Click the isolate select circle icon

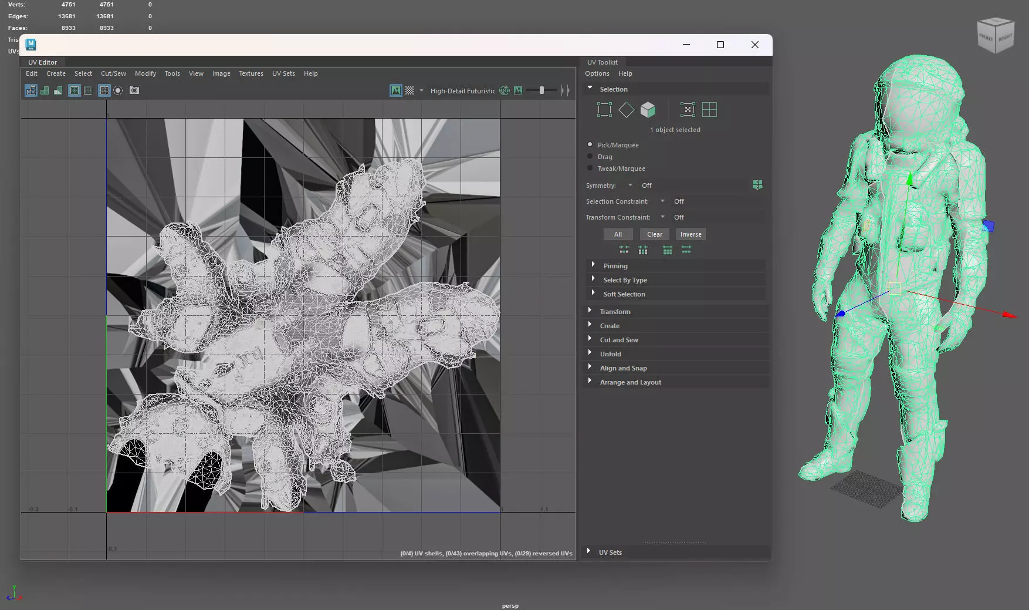click(118, 90)
